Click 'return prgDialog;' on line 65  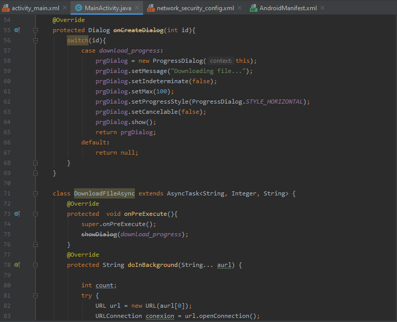point(126,132)
